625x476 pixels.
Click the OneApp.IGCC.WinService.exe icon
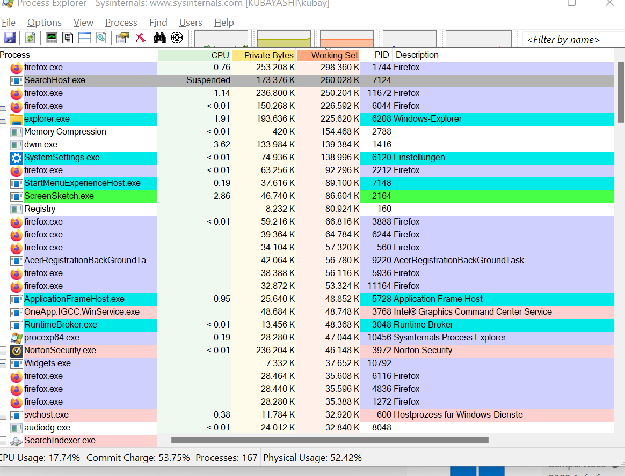click(16, 313)
